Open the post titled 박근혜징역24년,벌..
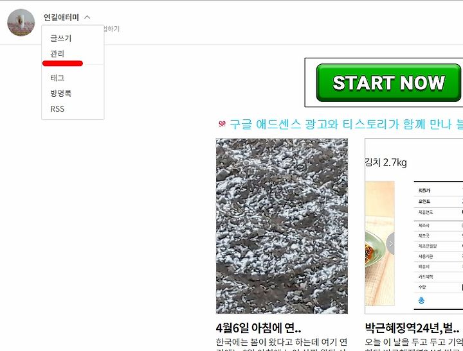The height and width of the screenshot is (351, 463). pyautogui.click(x=412, y=328)
